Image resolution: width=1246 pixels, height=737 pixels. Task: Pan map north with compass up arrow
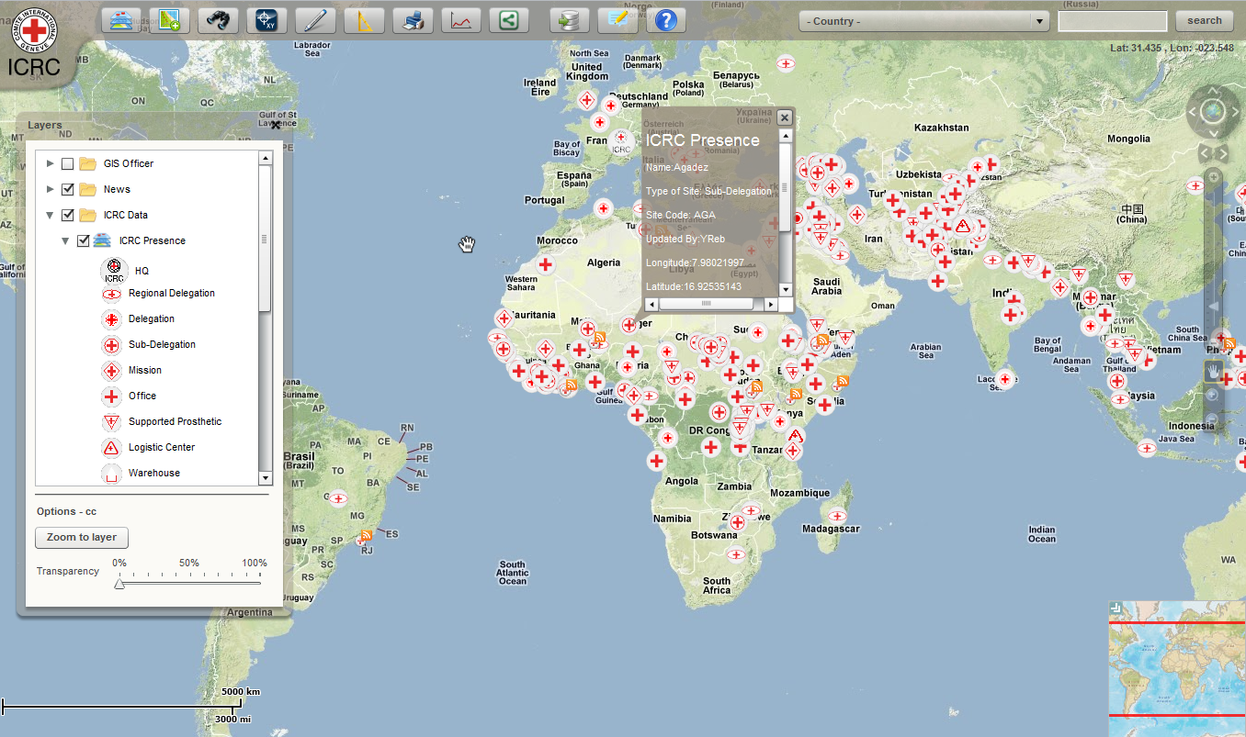pyautogui.click(x=1213, y=90)
